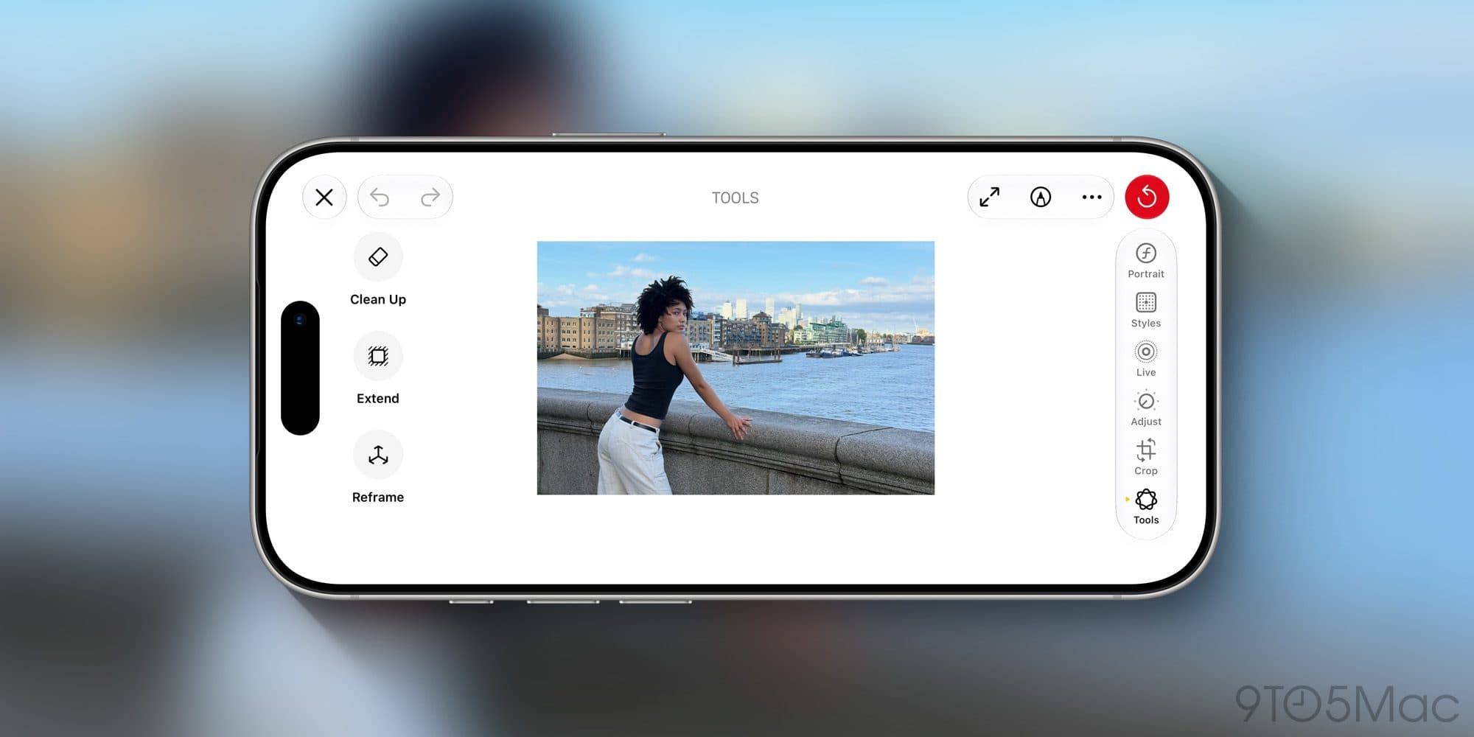Tap the TOOLS title text
1474x737 pixels.
(x=735, y=198)
